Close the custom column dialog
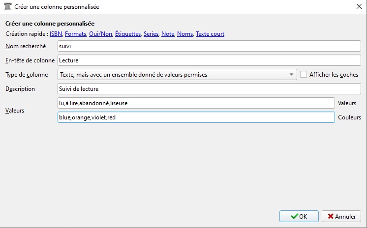The image size is (367, 228). 358,6
